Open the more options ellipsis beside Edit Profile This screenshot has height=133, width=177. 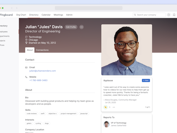point(81,27)
